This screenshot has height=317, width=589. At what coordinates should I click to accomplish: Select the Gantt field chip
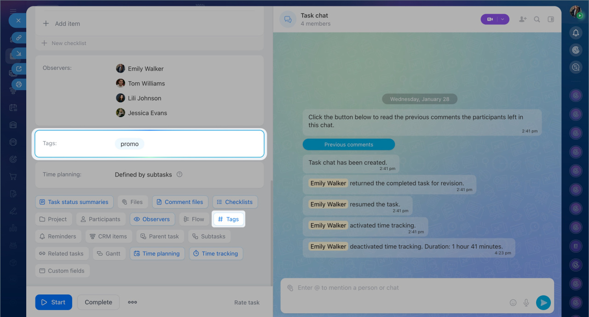109,254
